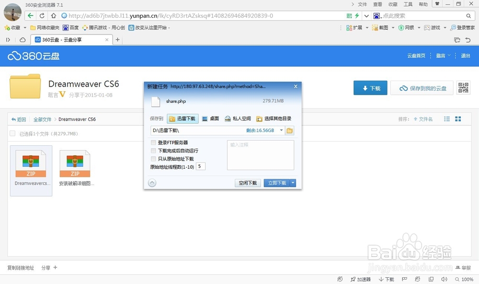Click the 空闲下载 button

pos(248,183)
